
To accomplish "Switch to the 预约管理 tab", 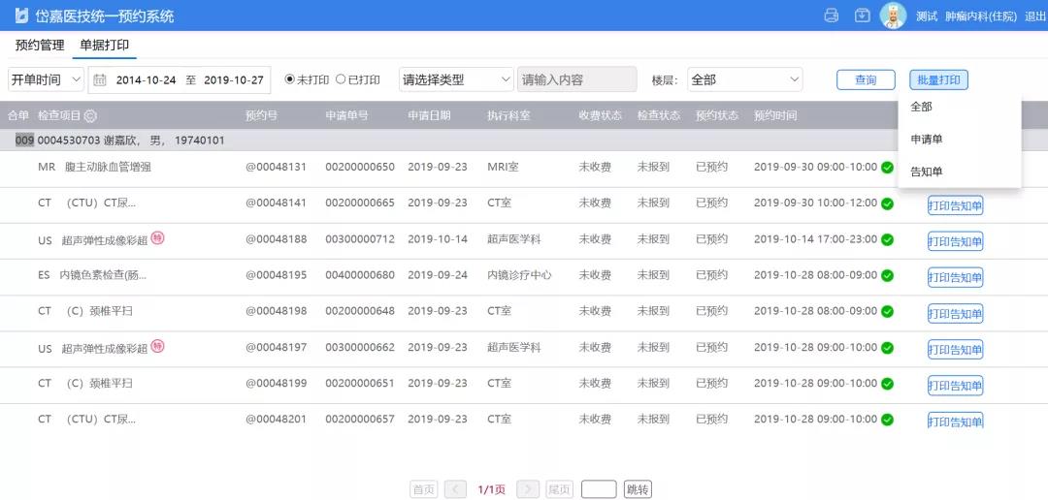I will [40, 46].
